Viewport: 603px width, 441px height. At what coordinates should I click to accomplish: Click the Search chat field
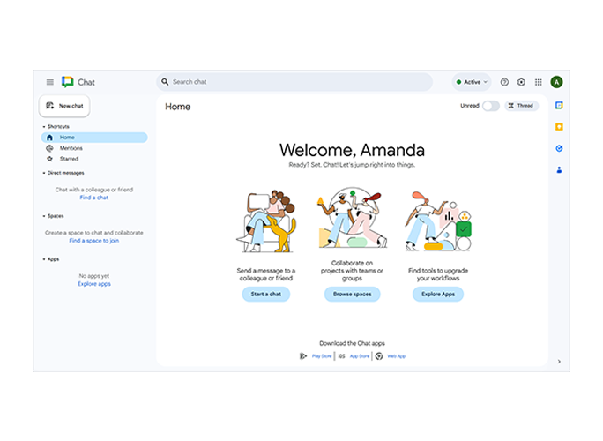tap(295, 82)
